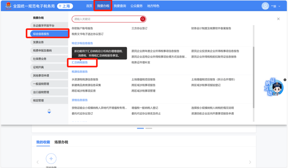The image size is (288, 168).
Task: Open the 汇总纳税报告 link
Action: coord(80,62)
